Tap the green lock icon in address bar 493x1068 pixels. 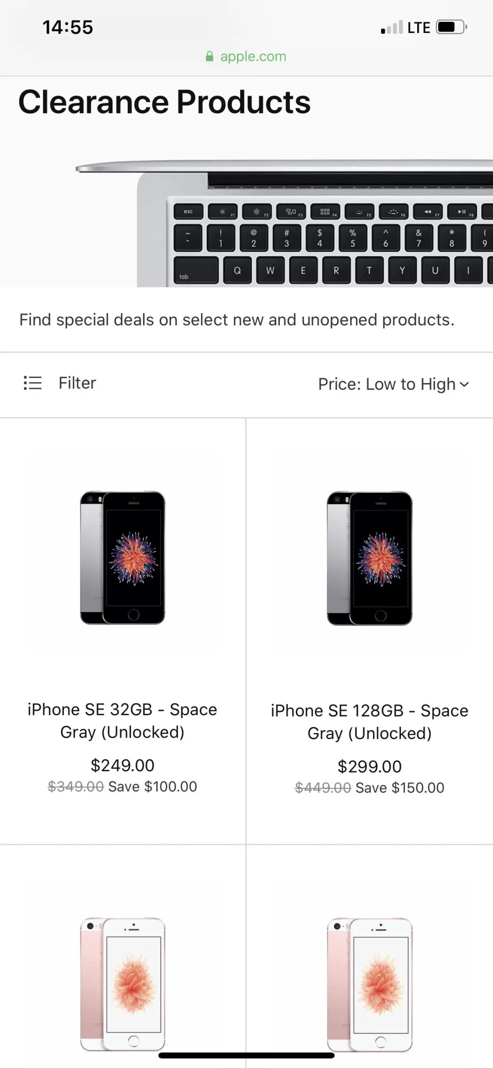(210, 56)
